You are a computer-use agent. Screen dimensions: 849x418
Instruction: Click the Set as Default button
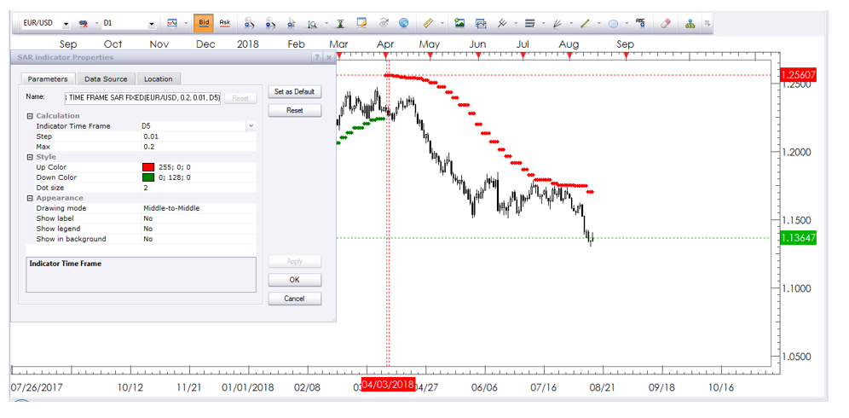(x=295, y=91)
